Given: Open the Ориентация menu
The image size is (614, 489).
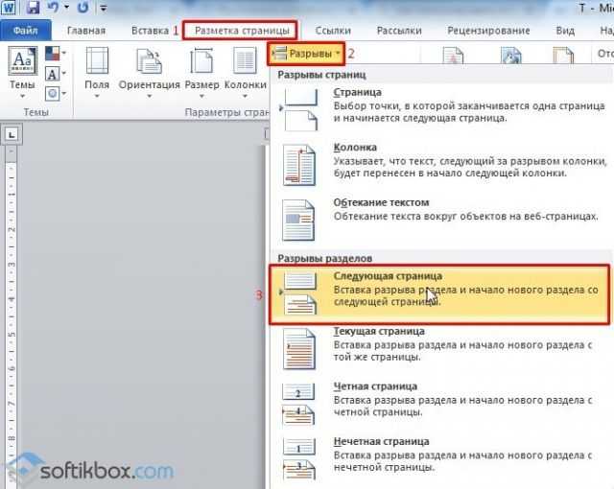Looking at the screenshot, I should (150, 72).
